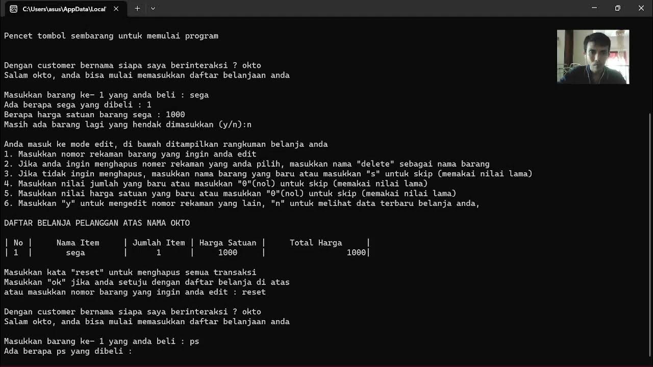653x367 pixels.
Task: Click the webcam video thumbnail
Action: pos(593,57)
